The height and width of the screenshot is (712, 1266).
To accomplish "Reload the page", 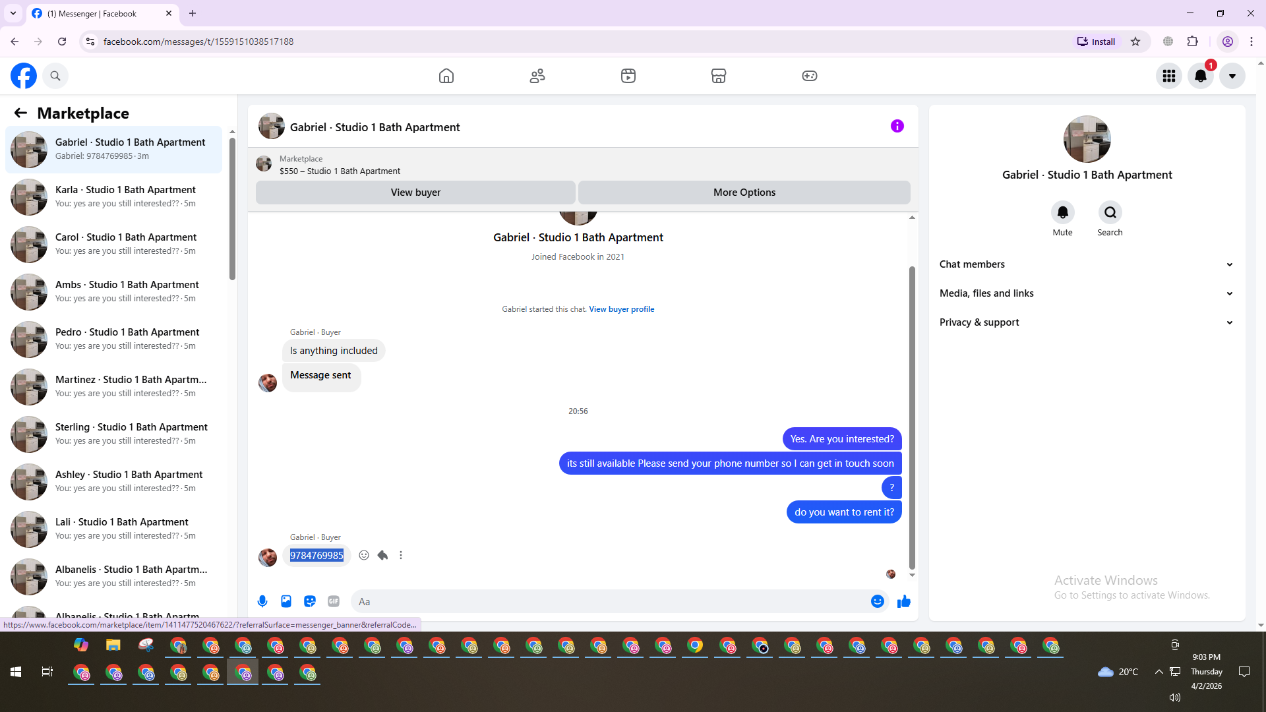I will [62, 42].
